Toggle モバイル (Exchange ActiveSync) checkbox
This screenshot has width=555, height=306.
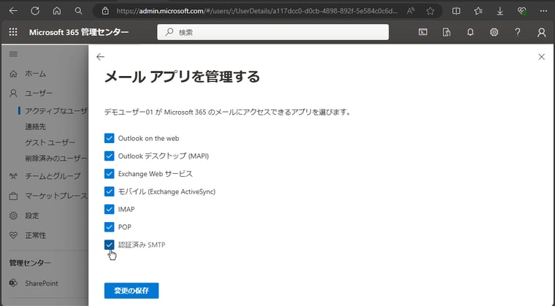tap(110, 191)
